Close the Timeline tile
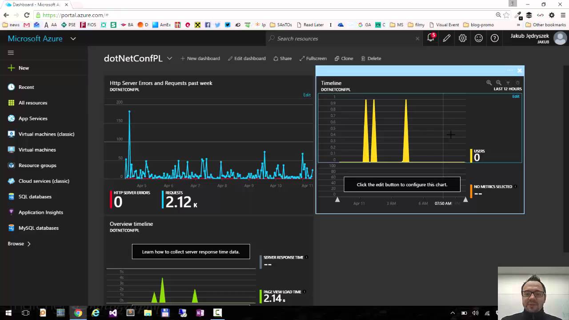 coord(520,71)
